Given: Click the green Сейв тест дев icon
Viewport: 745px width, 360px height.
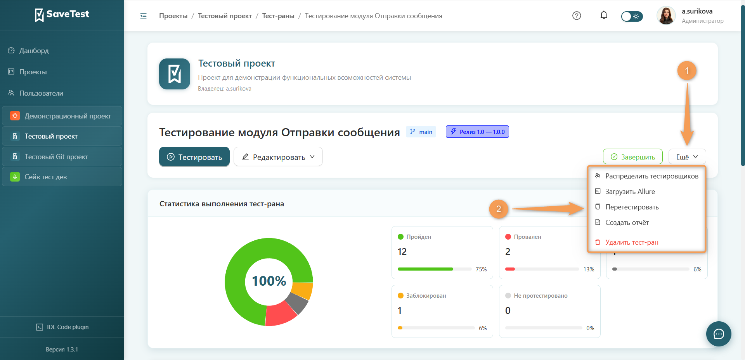Looking at the screenshot, I should 15,177.
